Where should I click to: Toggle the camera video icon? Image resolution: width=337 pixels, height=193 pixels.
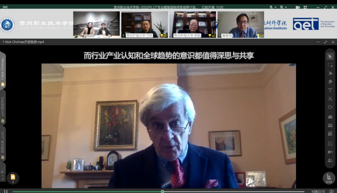point(298,7)
